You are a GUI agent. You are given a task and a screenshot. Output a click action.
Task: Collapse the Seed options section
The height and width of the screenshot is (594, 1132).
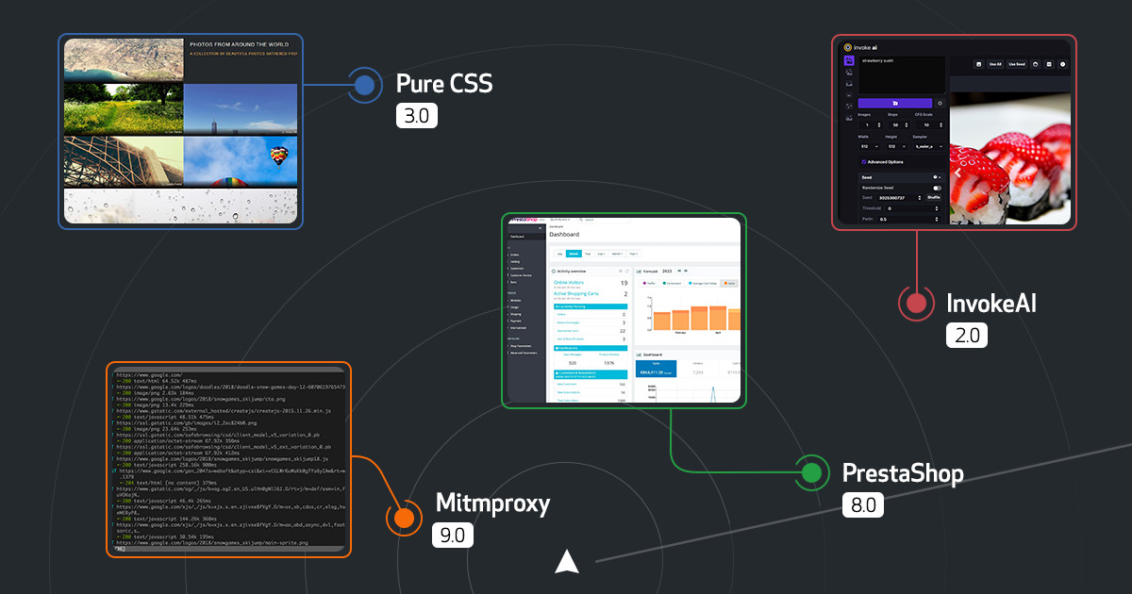[x=941, y=175]
